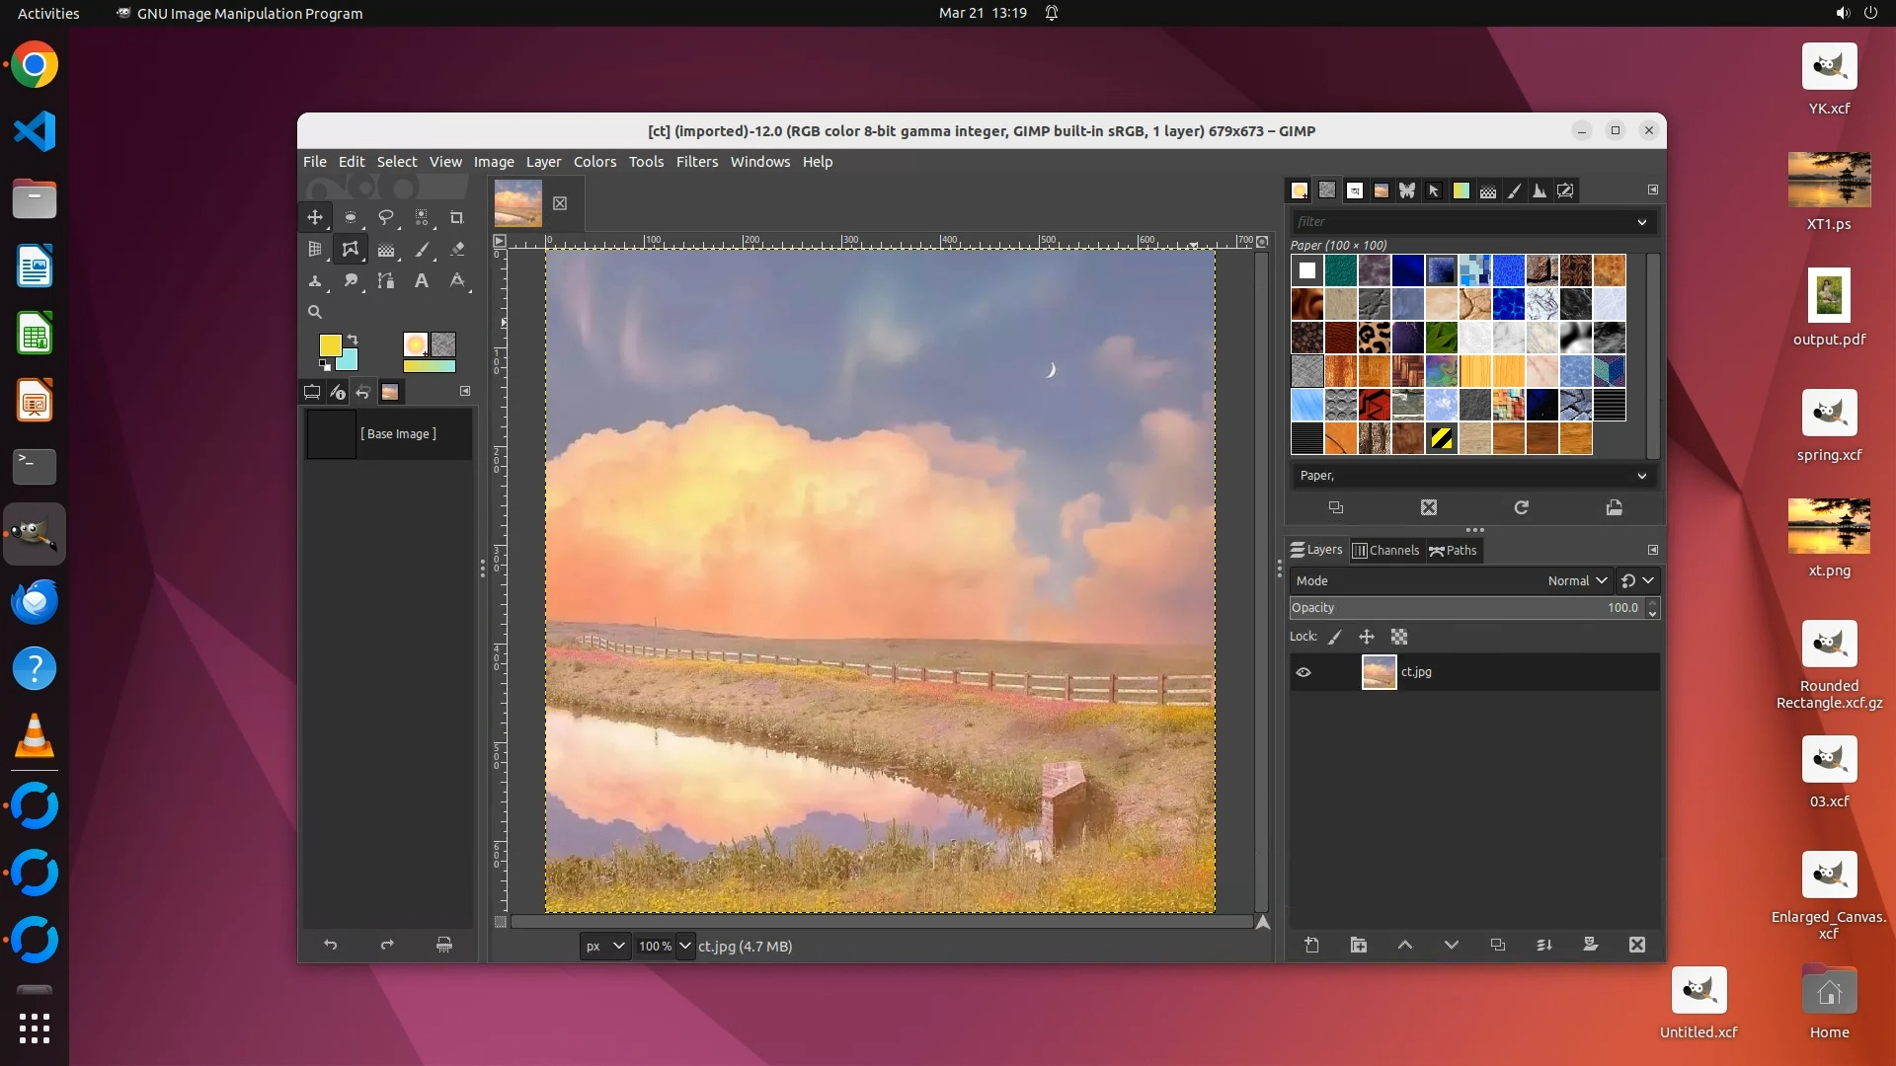Toggle lock alpha channel checkerboard icon
The height and width of the screenshot is (1066, 1896).
pyautogui.click(x=1399, y=638)
